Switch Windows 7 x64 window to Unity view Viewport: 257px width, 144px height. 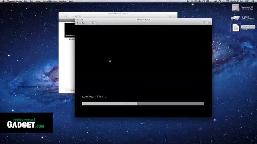[x=204, y=23]
